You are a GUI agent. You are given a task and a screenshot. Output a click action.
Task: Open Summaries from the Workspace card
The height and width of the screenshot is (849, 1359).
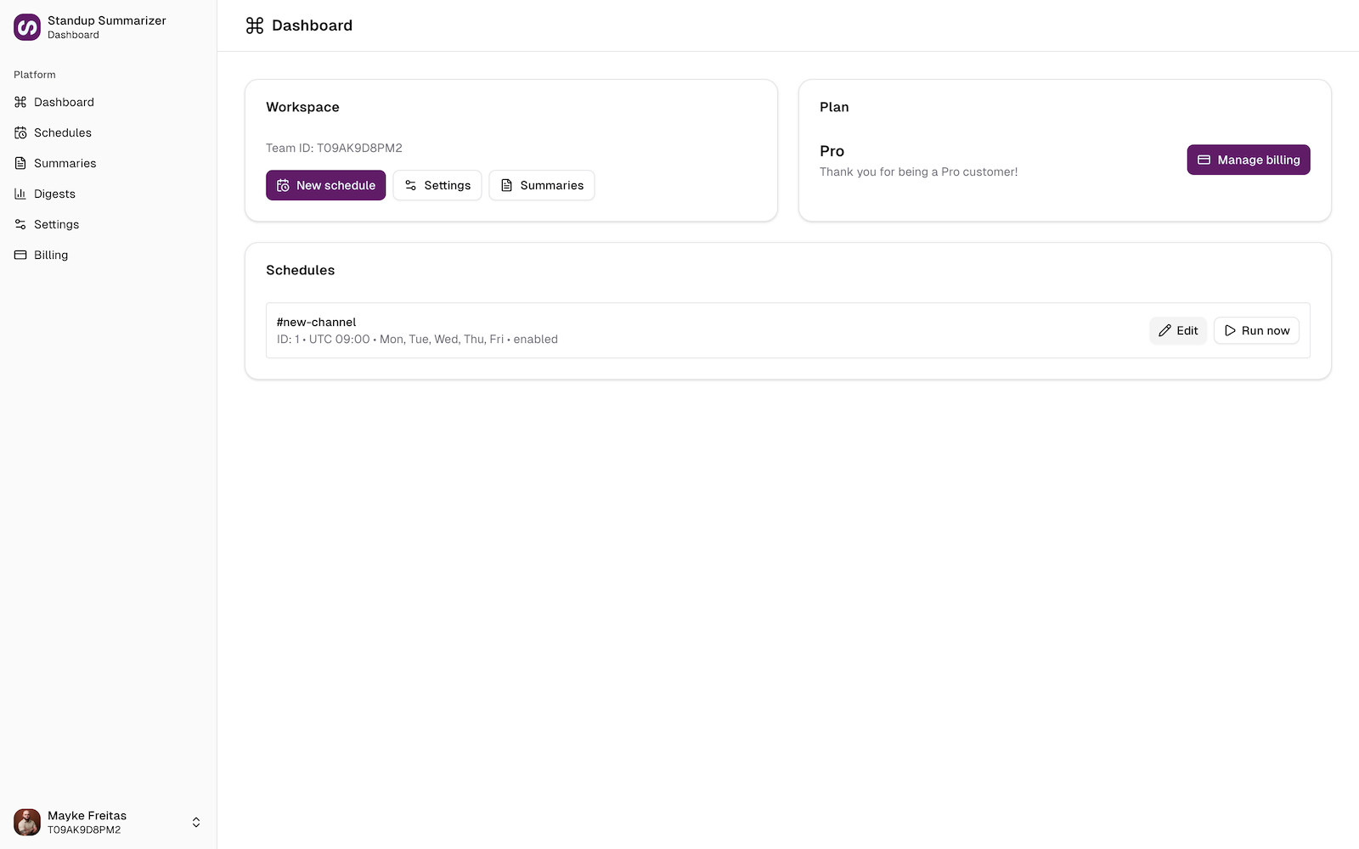tap(541, 185)
